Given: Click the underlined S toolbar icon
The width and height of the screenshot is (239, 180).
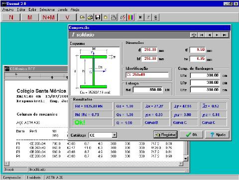Looking at the screenshot, I should (x=156, y=17).
